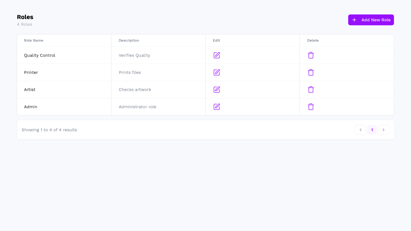Open the previous page chevron
Screen dimensions: 411x231
[x=360, y=130]
